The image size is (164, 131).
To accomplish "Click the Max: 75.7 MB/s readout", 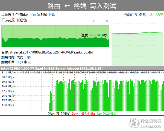I will 59,114.
